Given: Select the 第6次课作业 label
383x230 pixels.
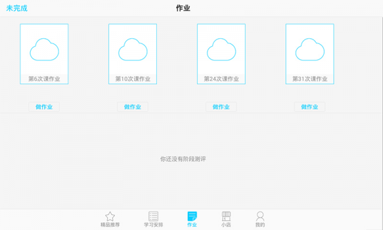Looking at the screenshot, I should coord(44,79).
